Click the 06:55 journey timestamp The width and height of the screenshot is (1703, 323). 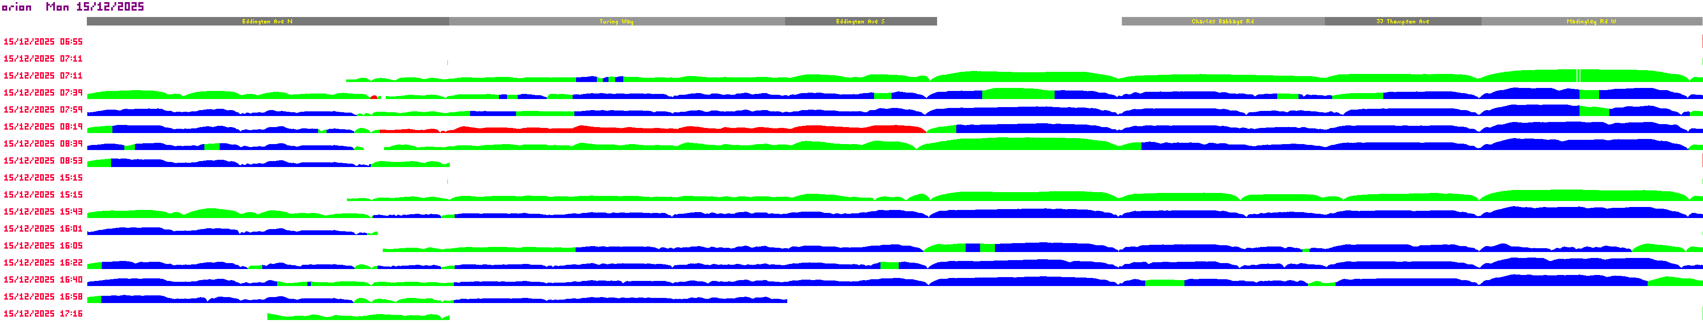point(43,42)
